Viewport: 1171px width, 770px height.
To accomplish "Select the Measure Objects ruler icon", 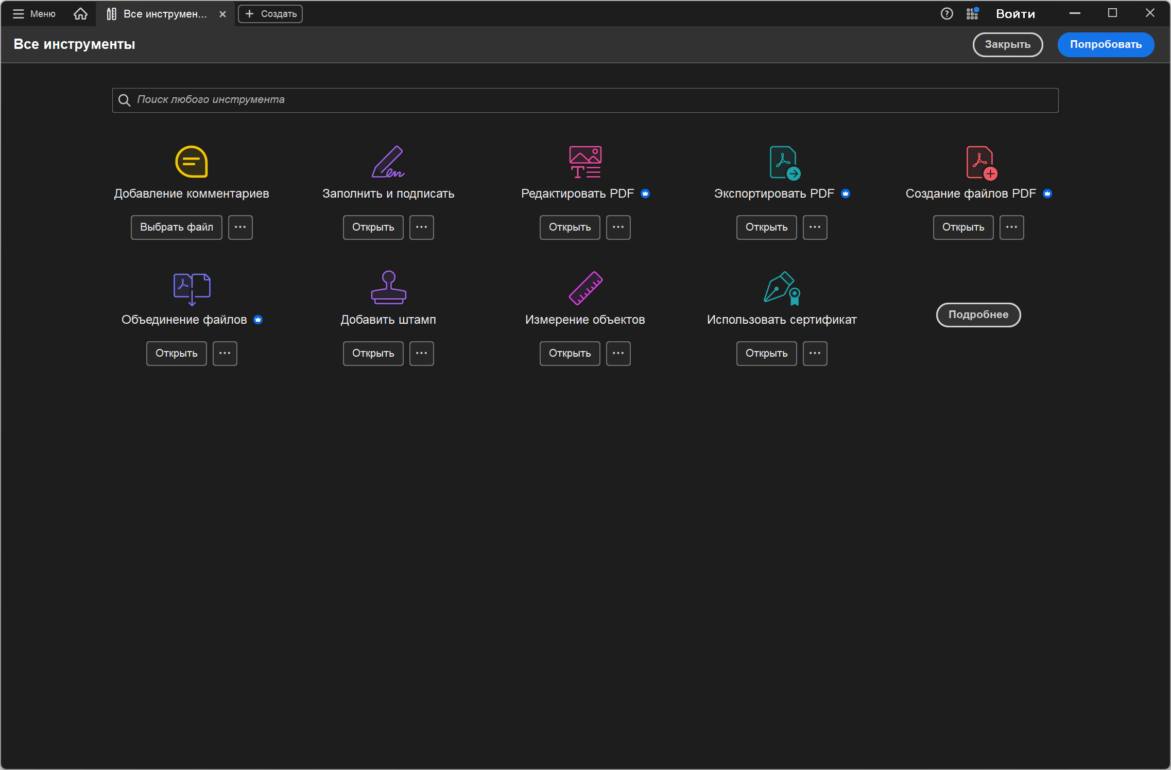I will (585, 288).
